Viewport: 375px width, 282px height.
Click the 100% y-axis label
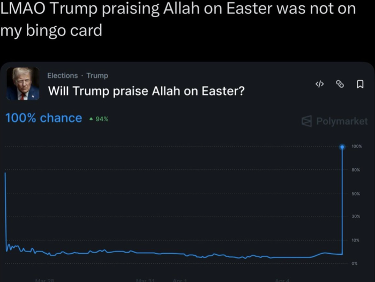[357, 146]
